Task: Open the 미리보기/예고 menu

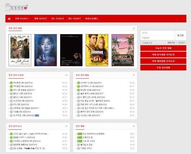Action: 91,19
